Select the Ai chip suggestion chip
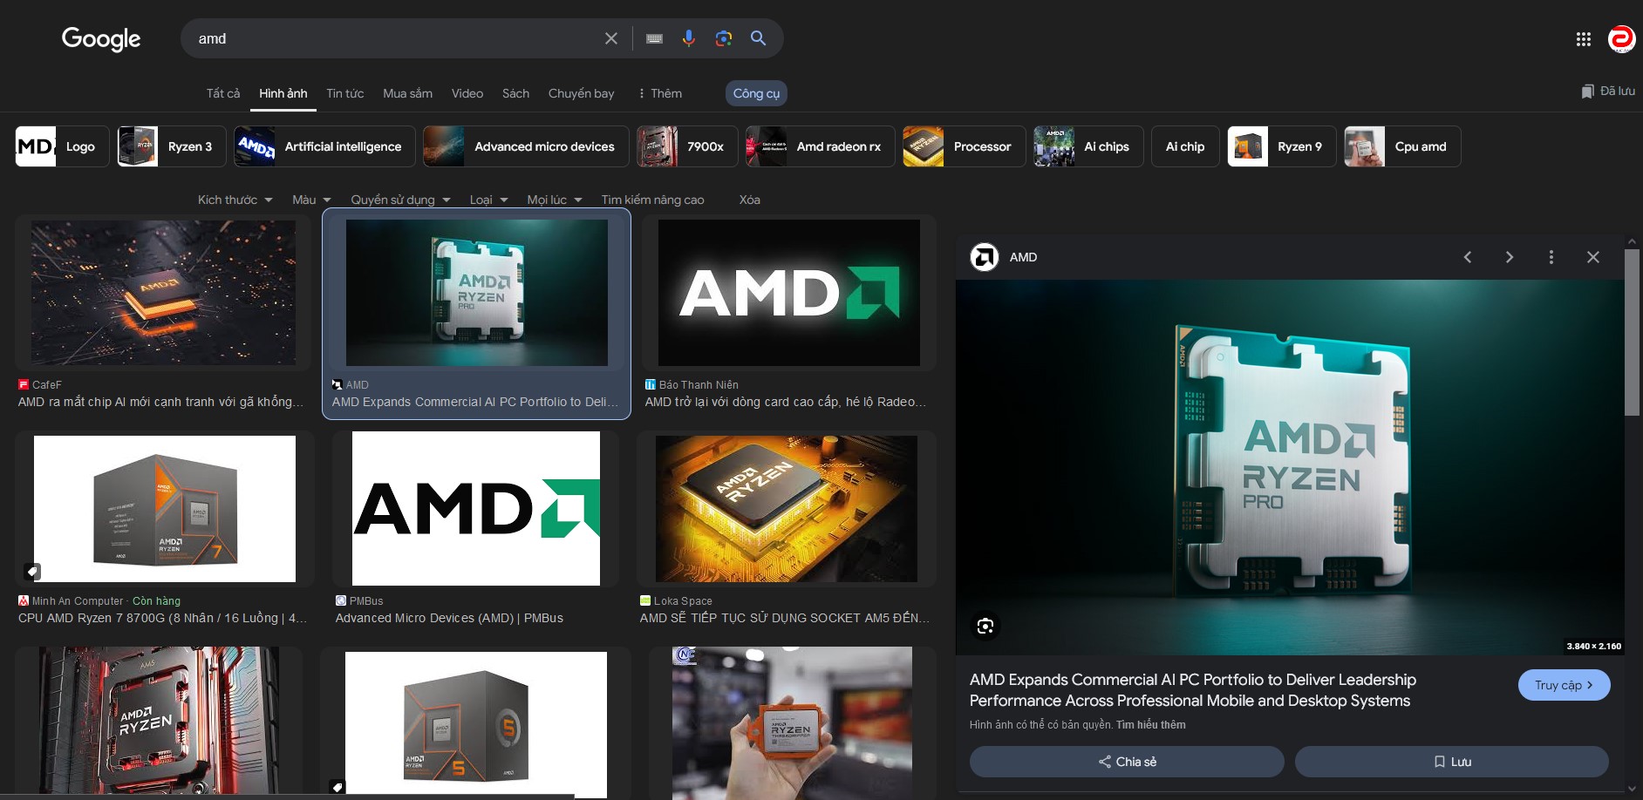1643x800 pixels. tap(1185, 146)
